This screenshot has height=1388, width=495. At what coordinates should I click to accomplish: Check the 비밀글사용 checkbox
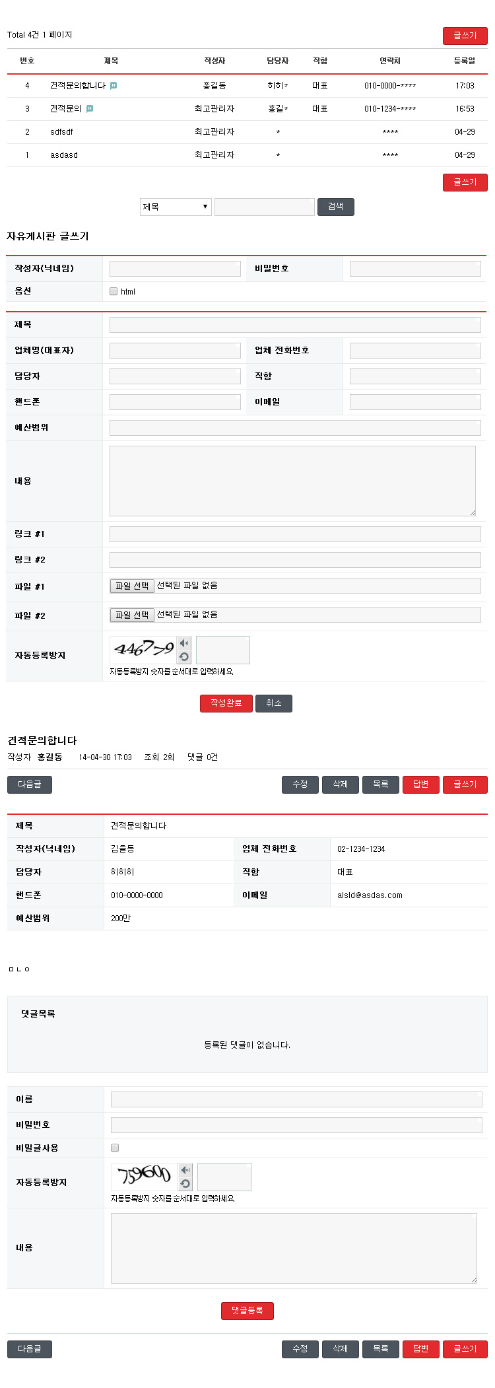115,1148
